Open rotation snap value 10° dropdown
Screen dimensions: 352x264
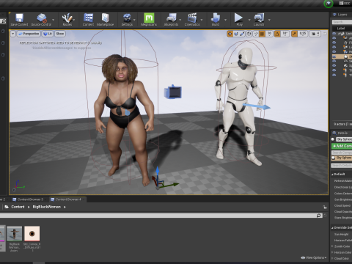click(x=285, y=34)
